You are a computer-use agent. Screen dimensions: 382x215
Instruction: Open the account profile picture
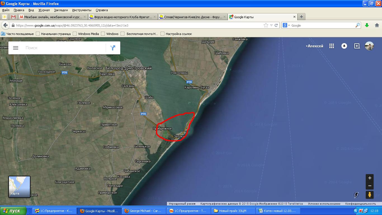pos(369,46)
